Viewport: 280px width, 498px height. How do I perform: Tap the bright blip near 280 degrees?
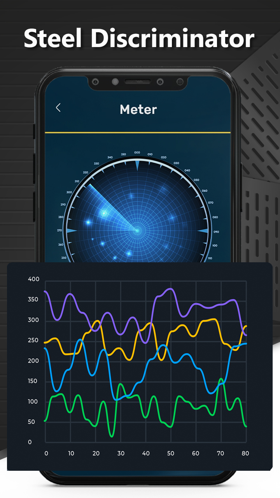tap(88, 223)
